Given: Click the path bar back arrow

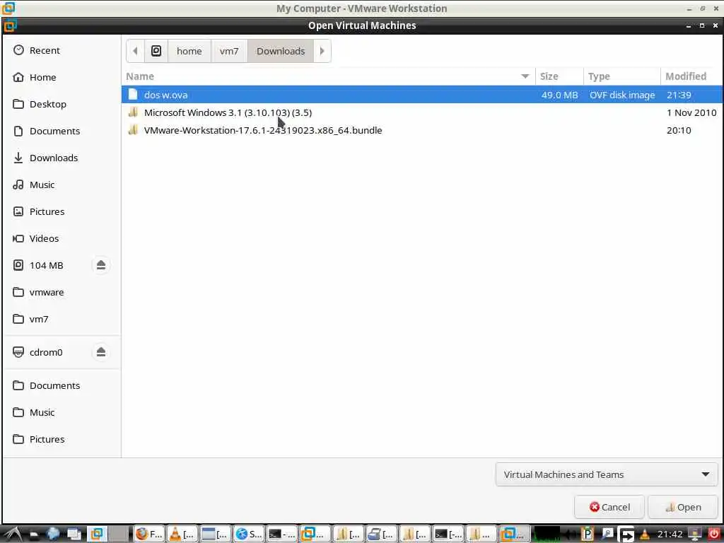Looking at the screenshot, I should tap(135, 51).
